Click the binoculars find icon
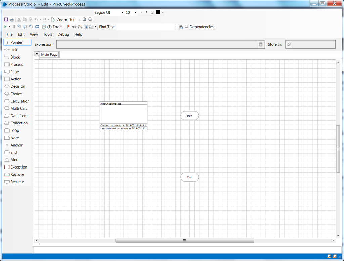This screenshot has height=261, width=344. pyautogui.click(x=181, y=27)
